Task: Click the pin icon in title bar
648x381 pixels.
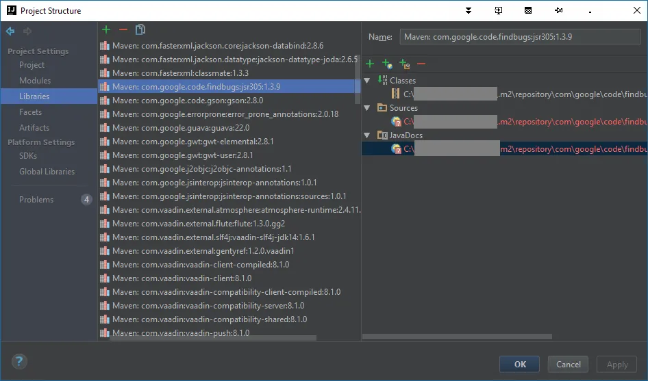Action: point(559,10)
